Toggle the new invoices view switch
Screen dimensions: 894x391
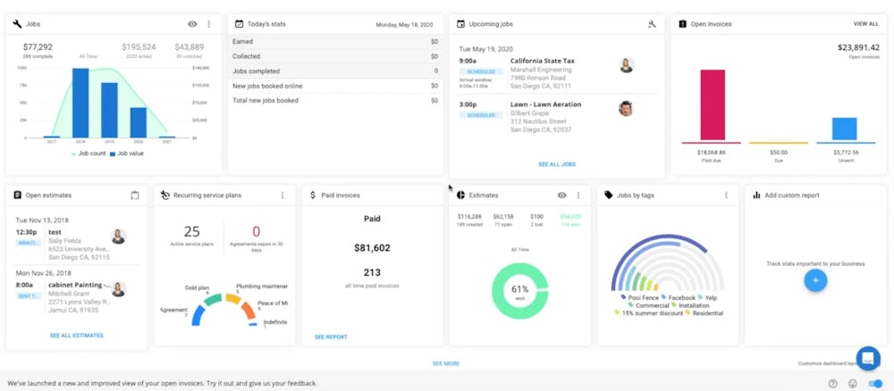pyautogui.click(x=874, y=384)
